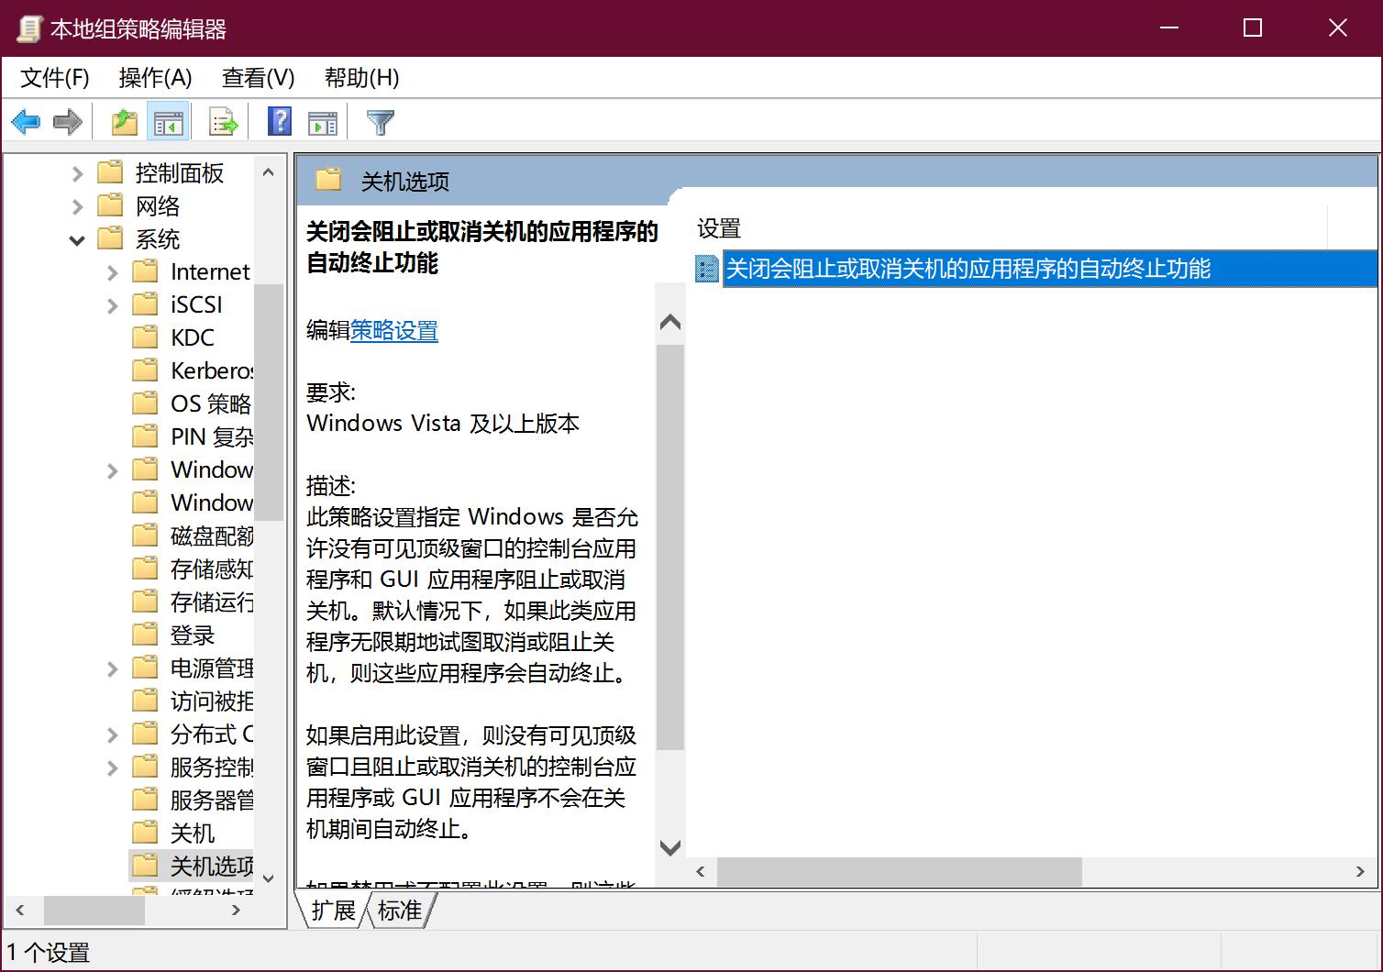Open help using the question mark icon
The width and height of the screenshot is (1383, 972).
278,121
